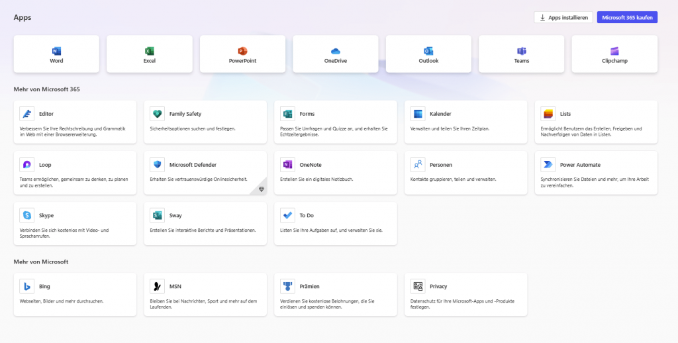Click 'Erhalten Sie vertrauenswürdige Onlinesicherheit.' text
Image resolution: width=678 pixels, height=343 pixels.
pyautogui.click(x=198, y=179)
